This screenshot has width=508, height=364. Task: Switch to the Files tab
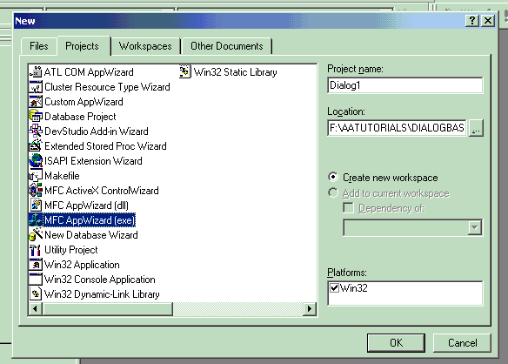(39, 46)
